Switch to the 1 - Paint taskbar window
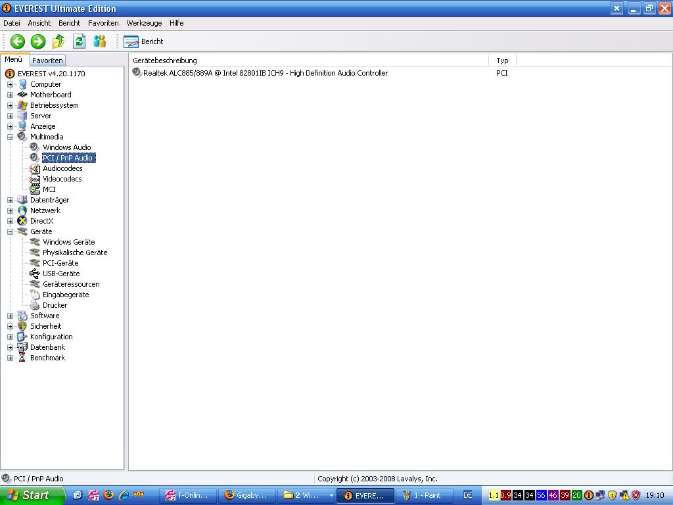 point(424,496)
